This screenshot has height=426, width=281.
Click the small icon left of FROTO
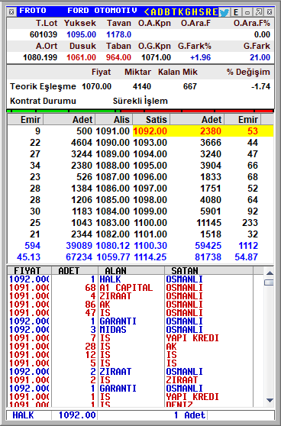11,12
